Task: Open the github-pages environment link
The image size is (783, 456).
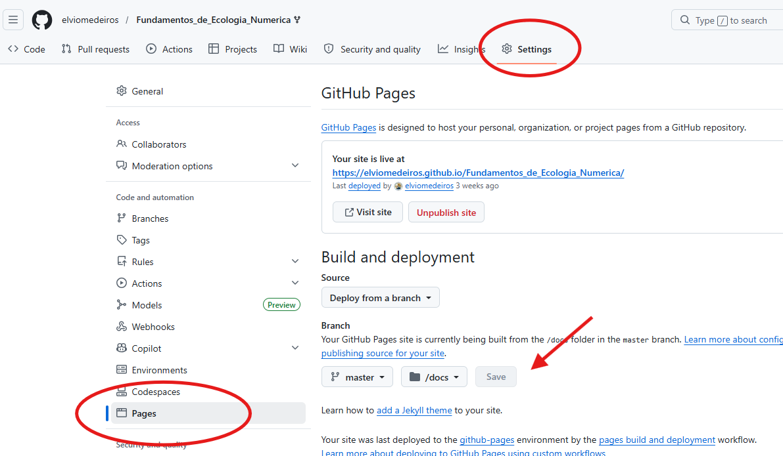Action: pos(487,440)
